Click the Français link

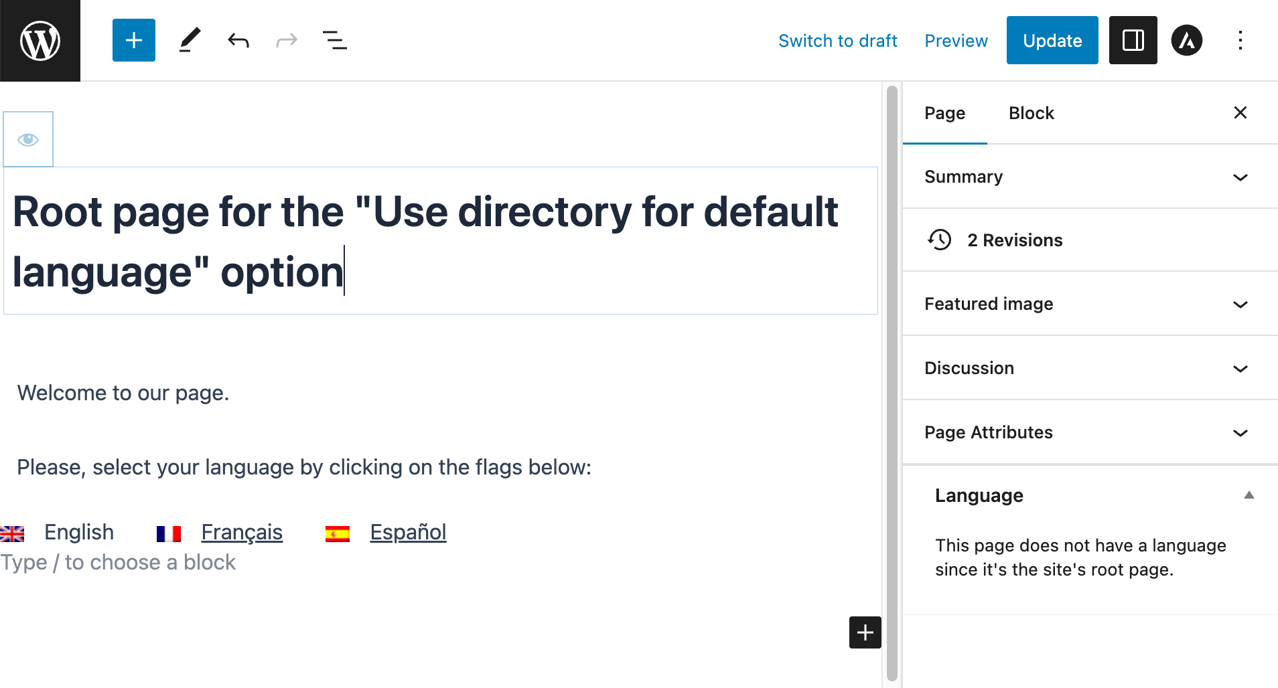(242, 532)
